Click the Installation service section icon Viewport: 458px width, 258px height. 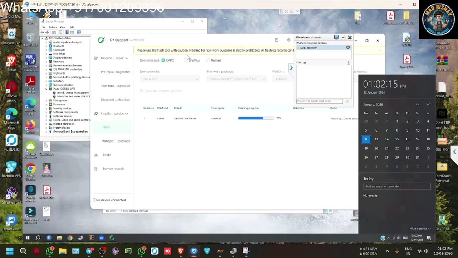click(x=96, y=114)
